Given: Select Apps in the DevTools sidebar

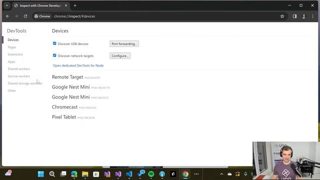Looking at the screenshot, I should [11, 61].
